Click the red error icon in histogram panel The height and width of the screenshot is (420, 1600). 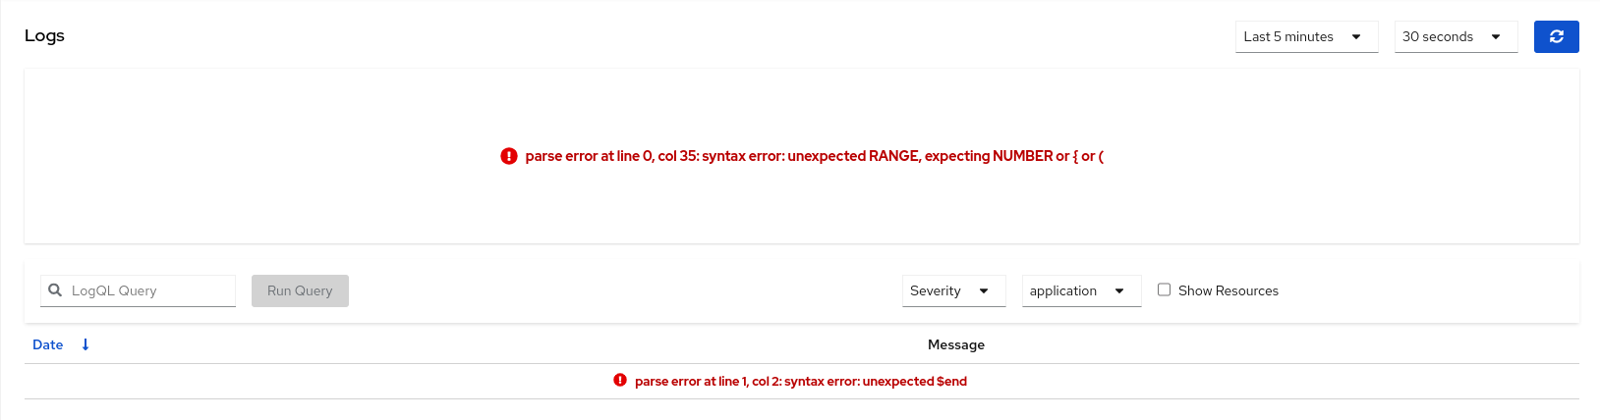point(509,156)
